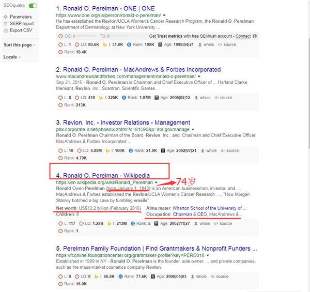Screen dimensions: 310x292
Task: Click the page vertical scrollbar
Action: click(309, 93)
